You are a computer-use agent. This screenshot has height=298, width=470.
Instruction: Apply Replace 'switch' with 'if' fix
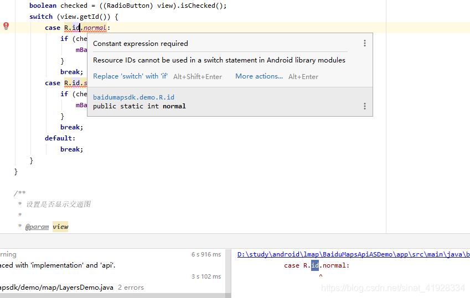click(130, 76)
